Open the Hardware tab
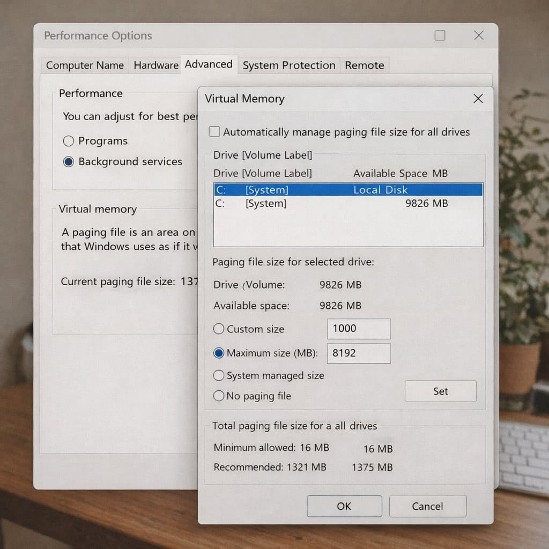The height and width of the screenshot is (549, 549). [155, 65]
